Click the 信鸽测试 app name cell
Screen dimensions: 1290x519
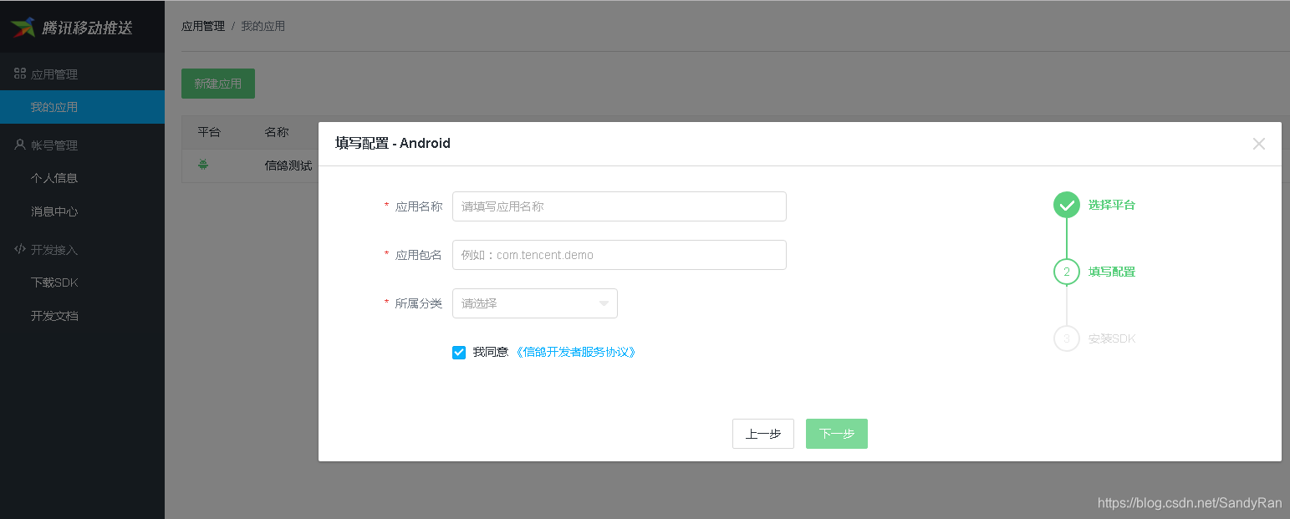click(288, 165)
